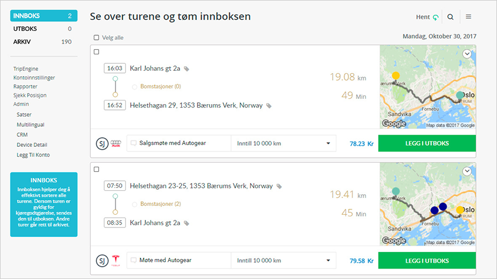Switch to the UTBOKS folder

[41, 29]
